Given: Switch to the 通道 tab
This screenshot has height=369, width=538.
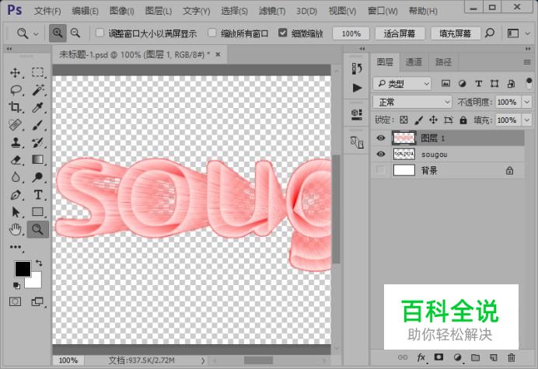Looking at the screenshot, I should pos(414,61).
